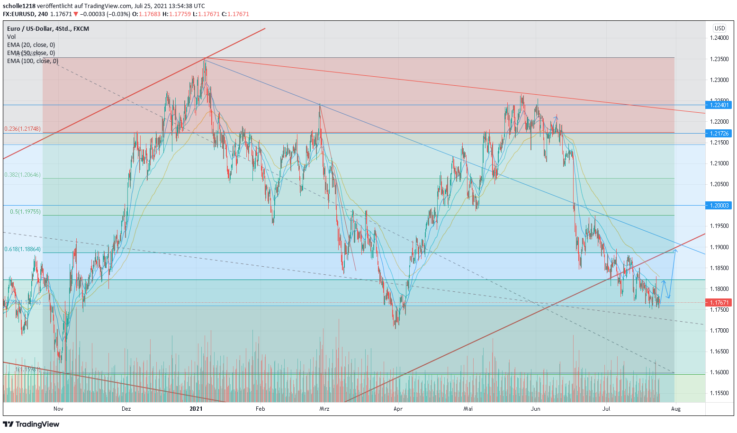This screenshot has width=737, height=433.
Task: Click the red 1.17671 current price tag
Action: (x=718, y=301)
